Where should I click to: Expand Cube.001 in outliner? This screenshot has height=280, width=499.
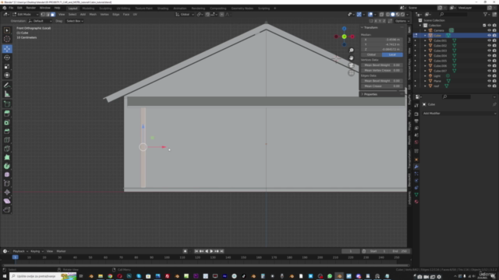click(425, 40)
